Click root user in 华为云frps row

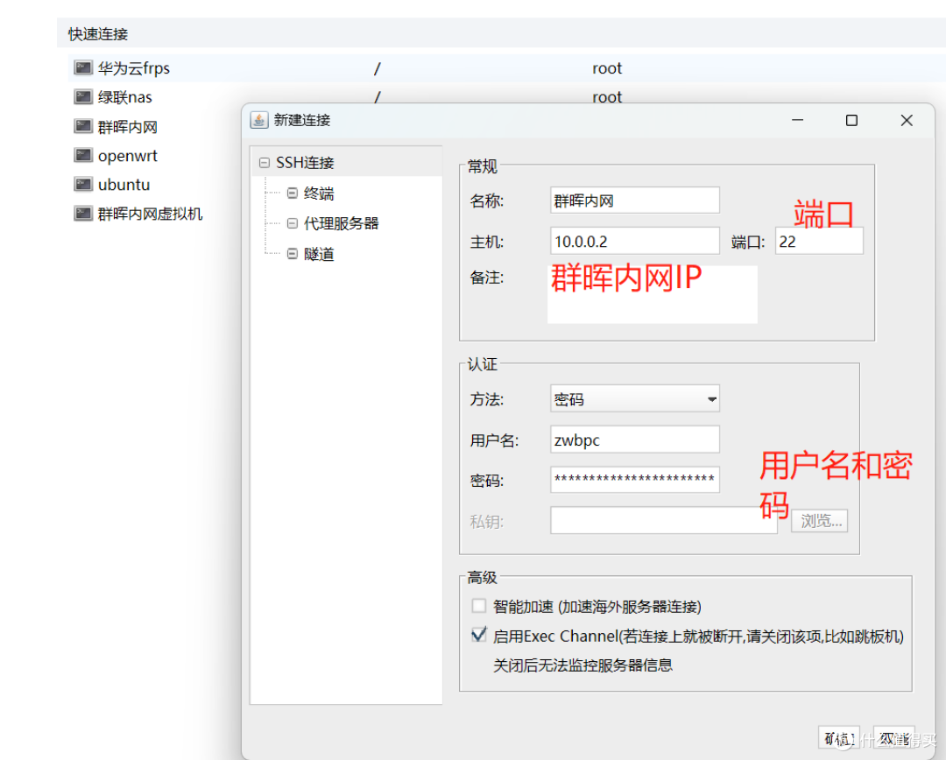607,68
